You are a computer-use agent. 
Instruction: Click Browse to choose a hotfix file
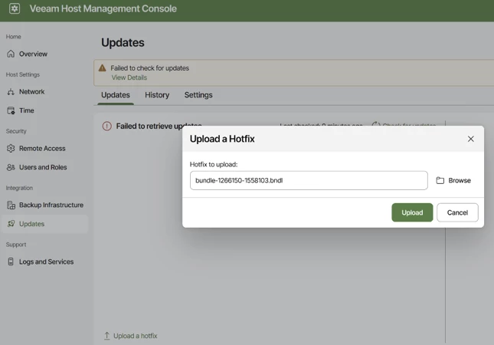453,180
